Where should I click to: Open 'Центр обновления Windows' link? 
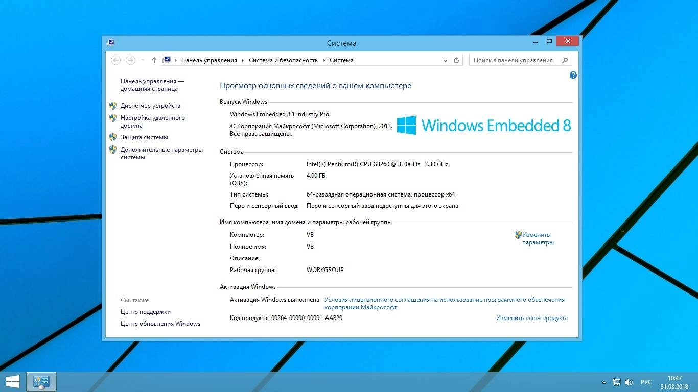[160, 324]
